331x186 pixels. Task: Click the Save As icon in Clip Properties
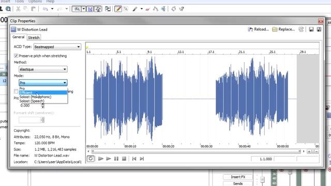319,29
